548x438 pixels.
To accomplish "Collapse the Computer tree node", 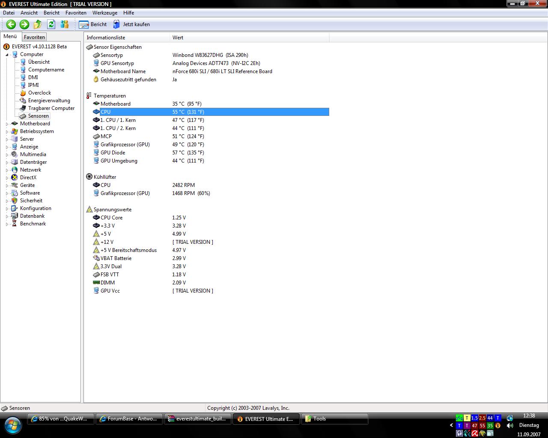I will tap(7, 55).
